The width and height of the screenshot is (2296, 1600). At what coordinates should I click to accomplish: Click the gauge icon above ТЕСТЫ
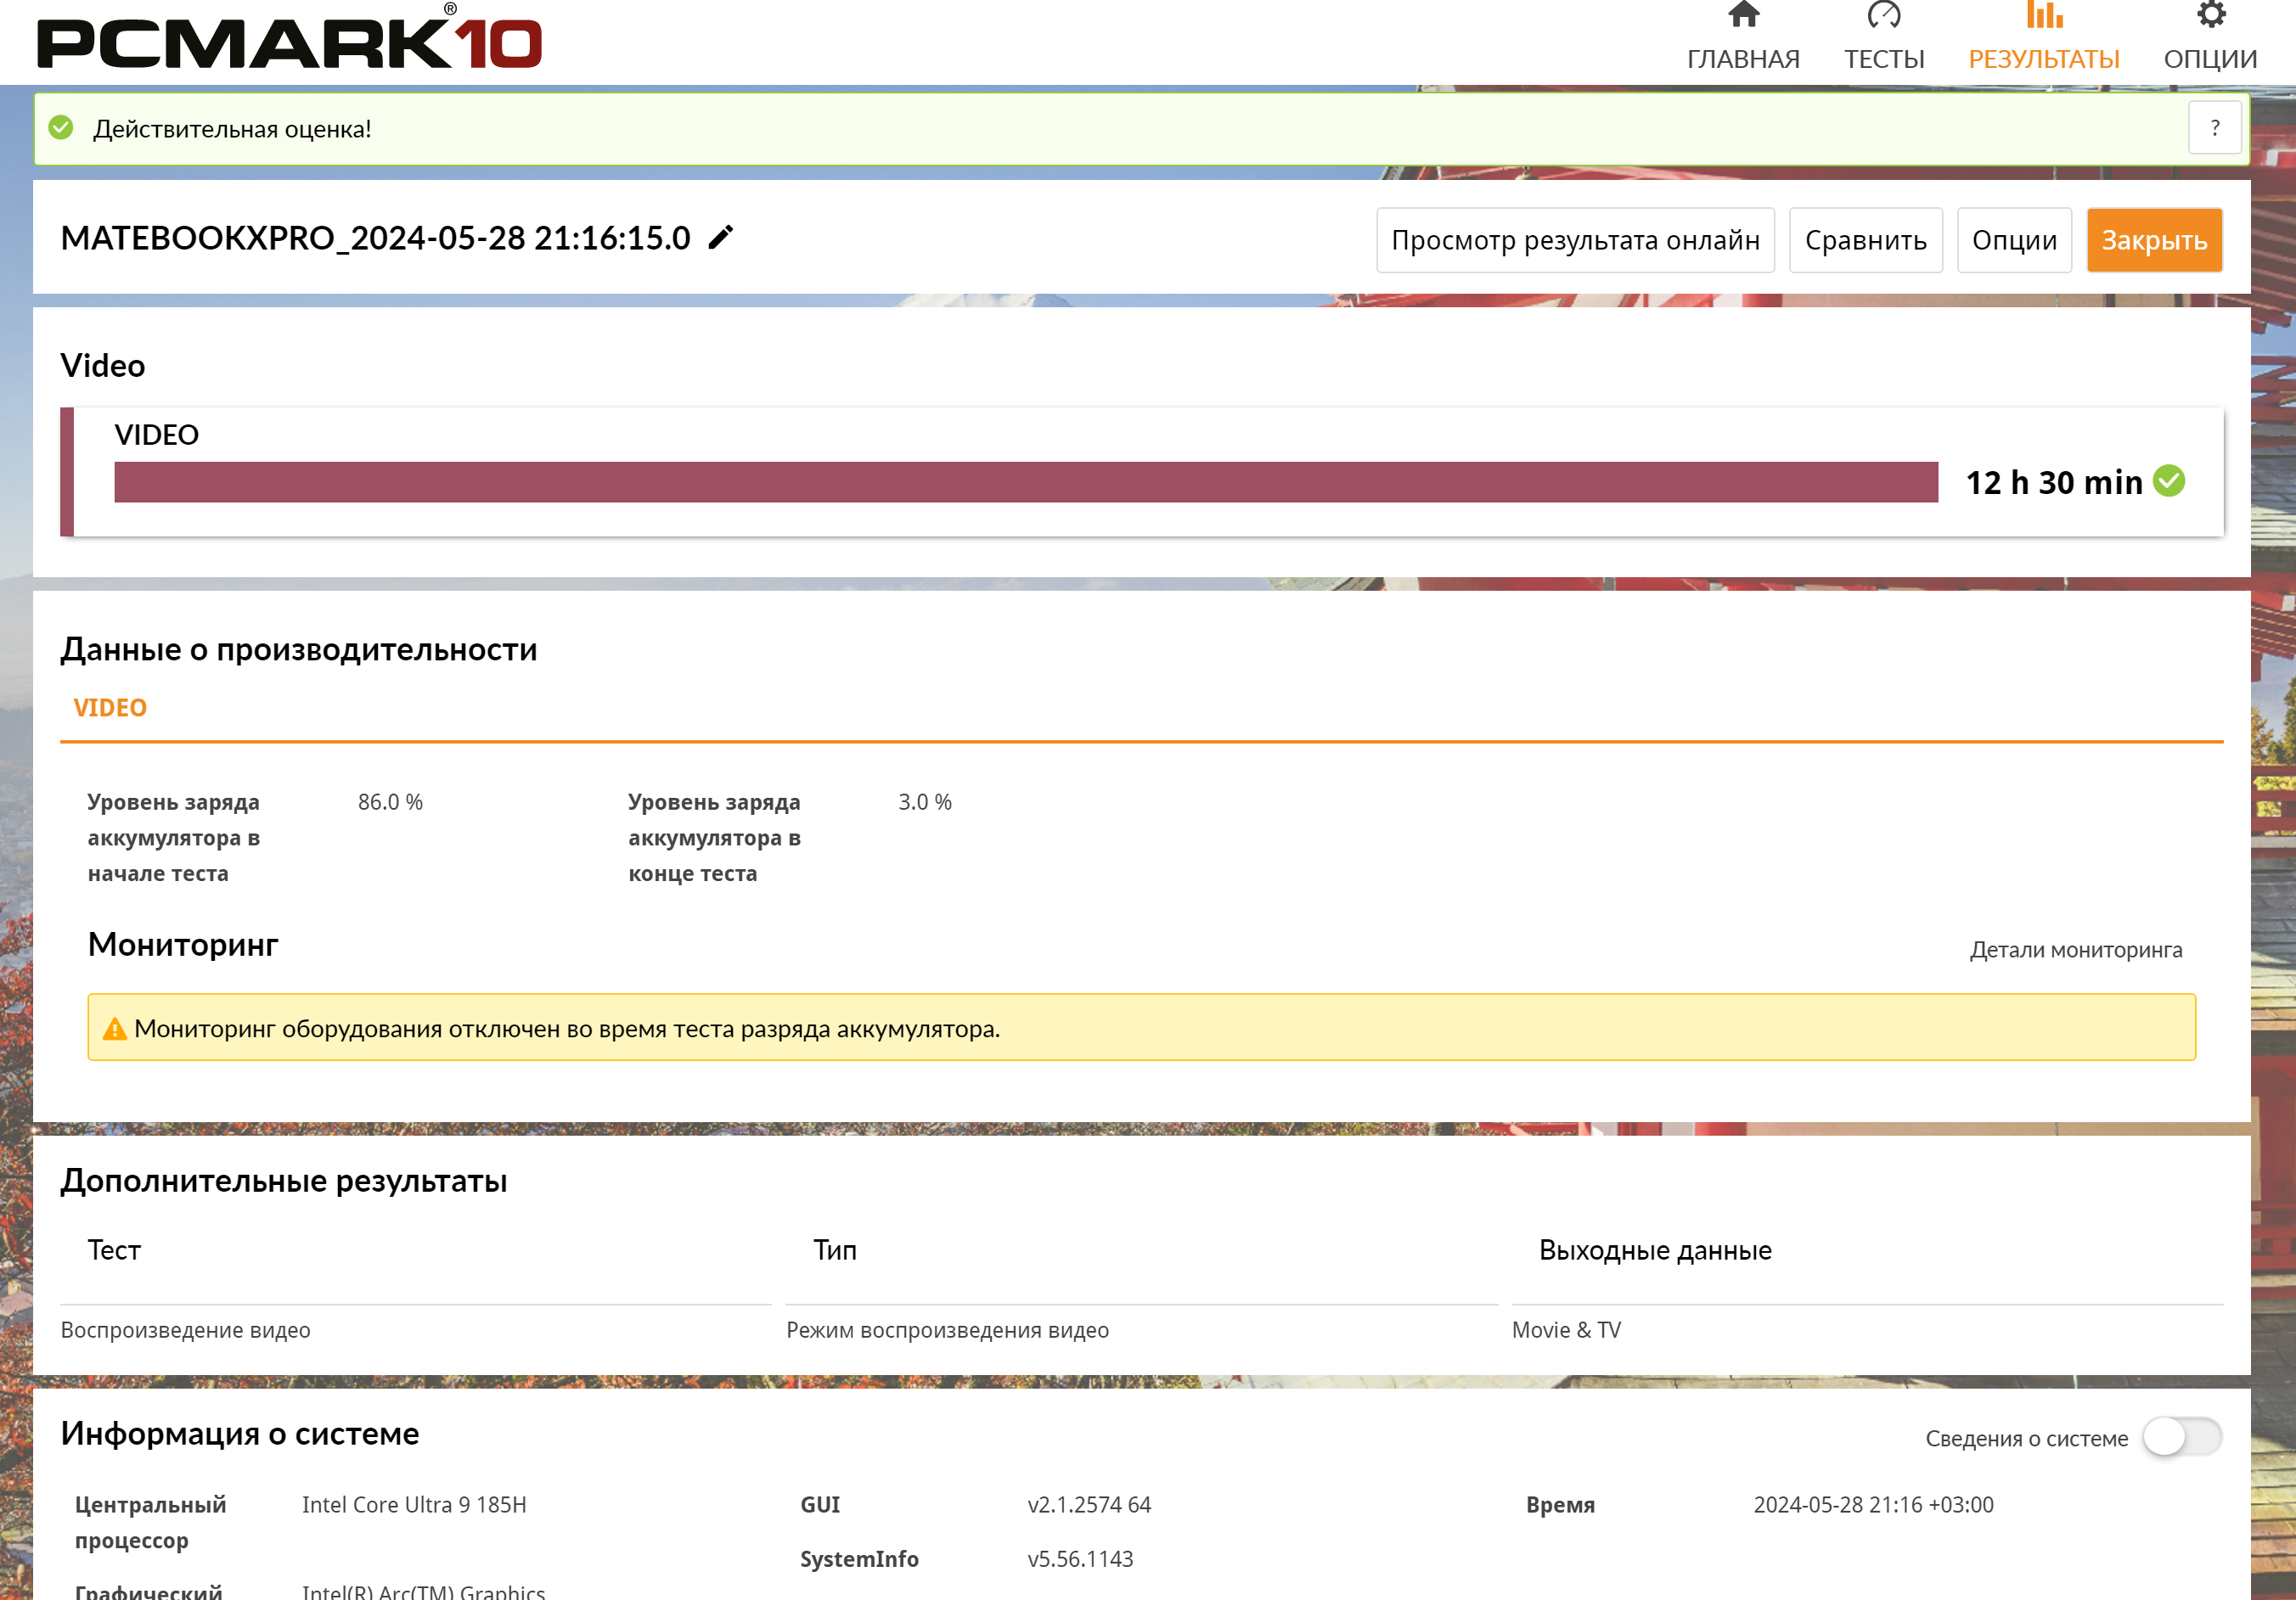1883,15
